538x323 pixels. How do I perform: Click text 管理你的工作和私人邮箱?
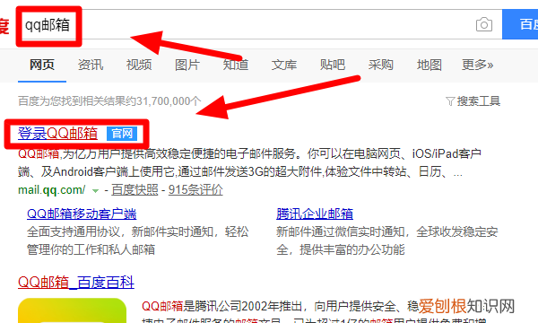click(91, 249)
